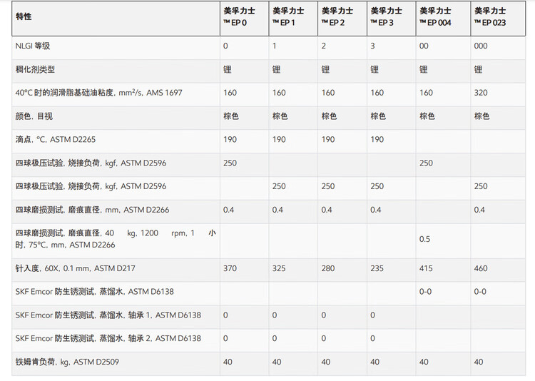This screenshot has height=381, width=535.
Task: Click the 稠化剂类型 row label
Action: [35, 69]
